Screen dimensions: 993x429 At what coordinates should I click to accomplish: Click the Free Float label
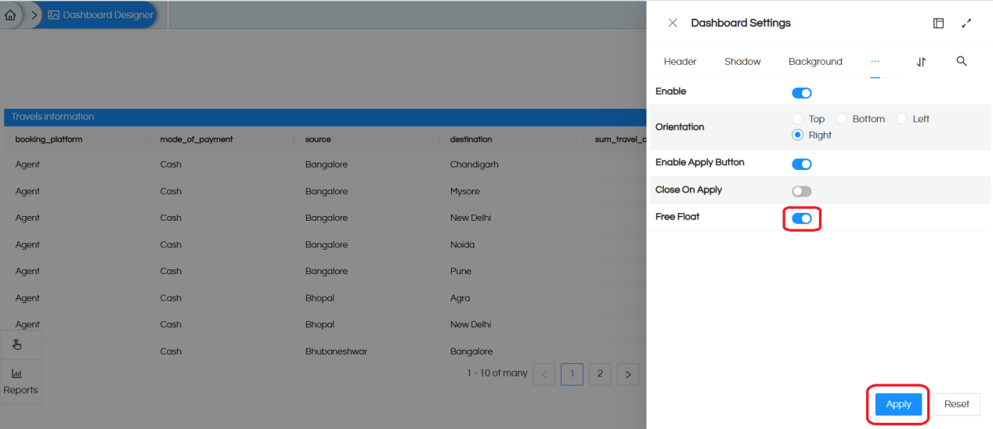(677, 217)
